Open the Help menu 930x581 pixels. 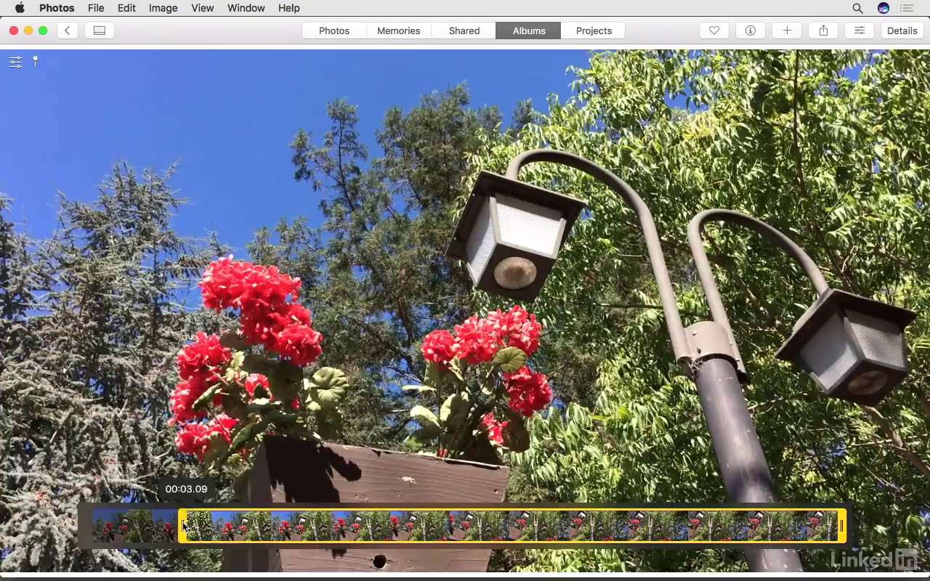pyautogui.click(x=288, y=8)
